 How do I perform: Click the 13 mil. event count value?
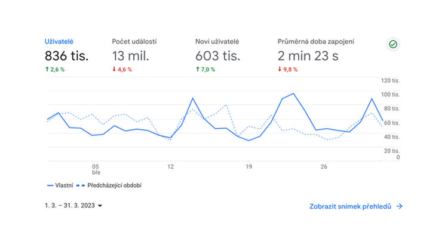(130, 56)
